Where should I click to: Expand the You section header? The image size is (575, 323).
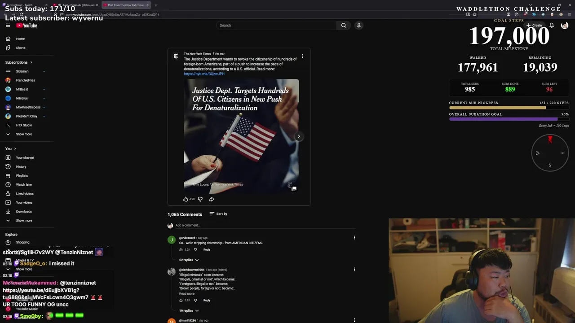click(x=10, y=149)
